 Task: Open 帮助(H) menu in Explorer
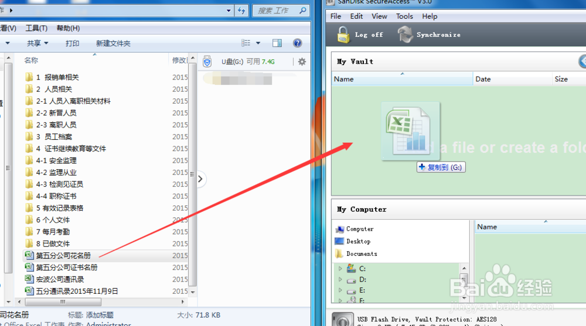click(x=68, y=28)
